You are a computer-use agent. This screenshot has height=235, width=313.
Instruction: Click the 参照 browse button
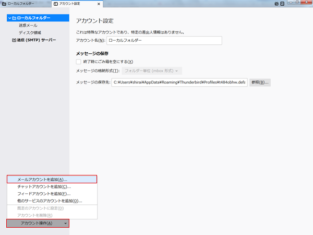point(259,83)
